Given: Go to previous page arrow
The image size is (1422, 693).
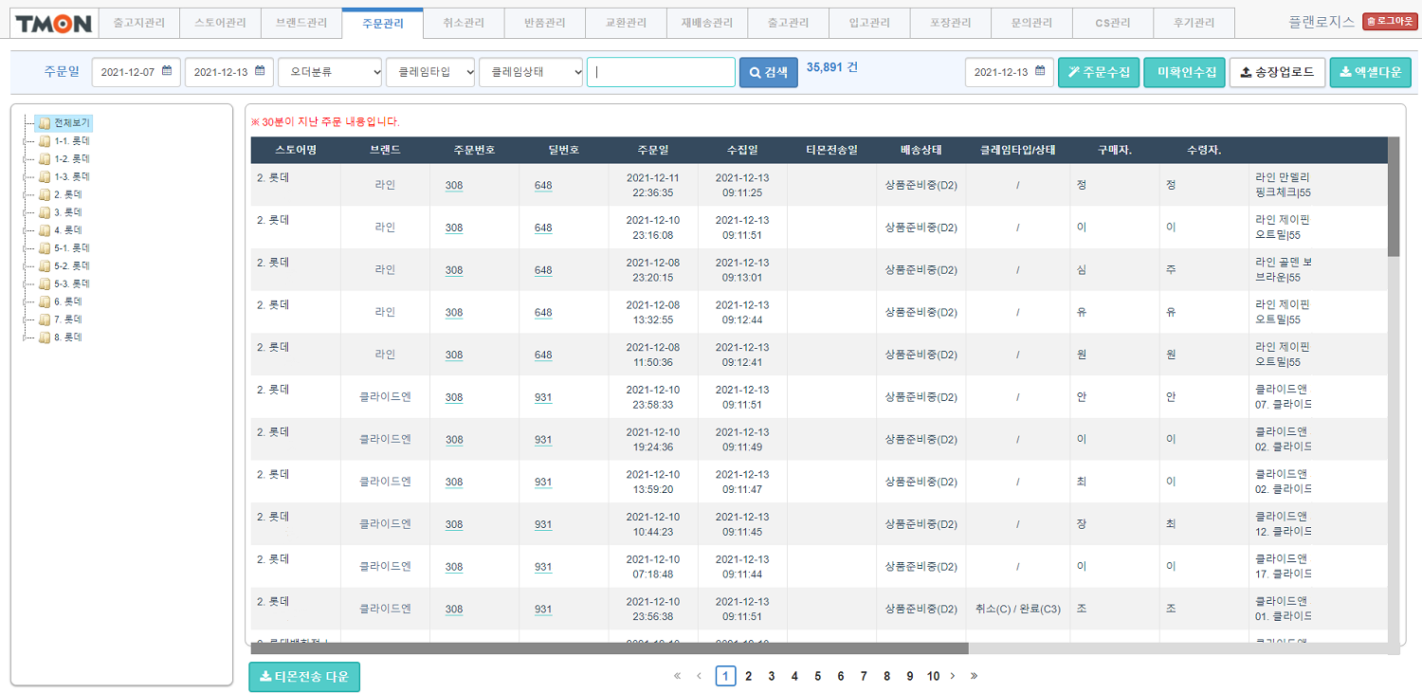Looking at the screenshot, I should pyautogui.click(x=700, y=676).
